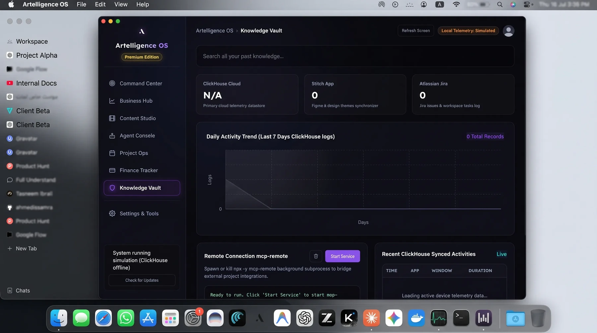Open the blue folder in the Dock
597x333 pixels.
[515, 318]
